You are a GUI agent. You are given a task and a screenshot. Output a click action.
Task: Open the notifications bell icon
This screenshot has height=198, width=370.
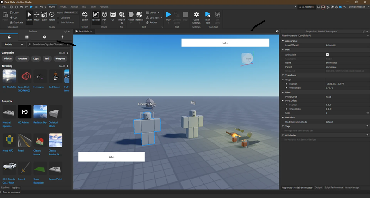[318, 7]
